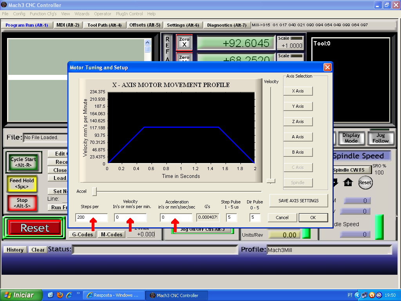Toggle Jog Follow mode
Image resolution: width=401 pixels, height=301 pixels.
(x=380, y=138)
